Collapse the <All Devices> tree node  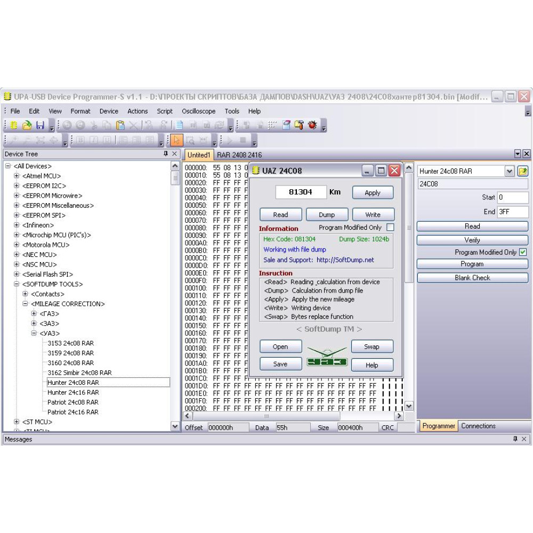(8, 166)
